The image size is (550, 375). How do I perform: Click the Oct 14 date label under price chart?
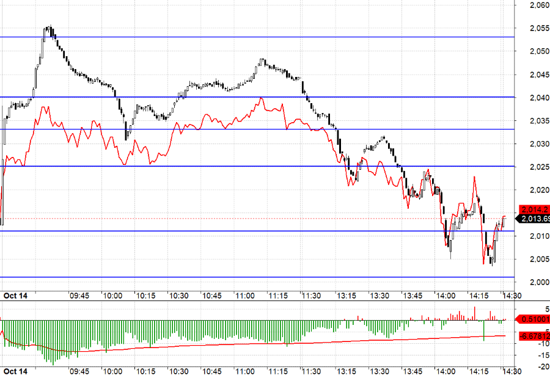[x=16, y=296]
